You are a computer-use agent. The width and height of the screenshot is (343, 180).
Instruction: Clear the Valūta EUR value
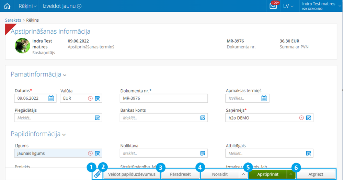(90, 98)
